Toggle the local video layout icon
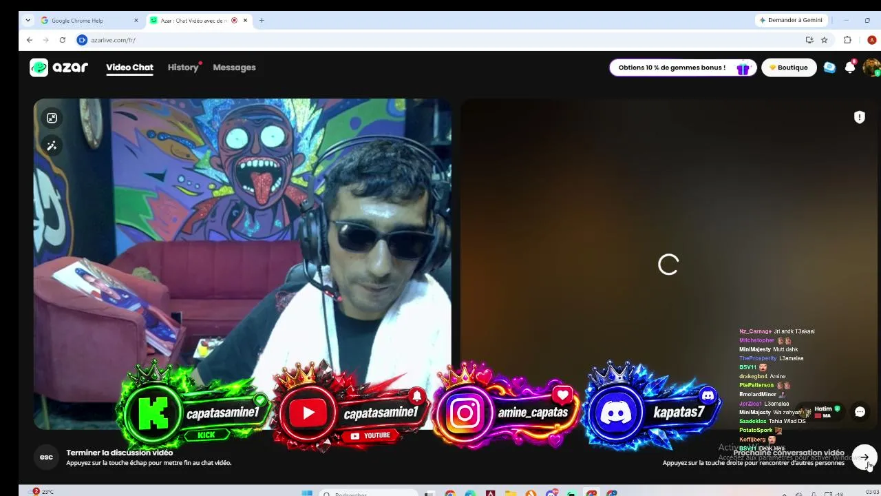The height and width of the screenshot is (496, 881). pos(52,118)
